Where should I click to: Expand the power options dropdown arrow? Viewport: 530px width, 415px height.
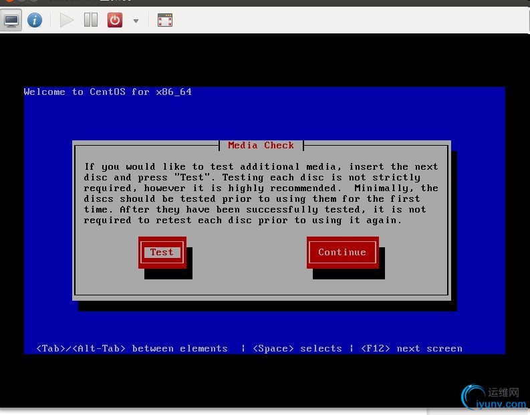(136, 21)
